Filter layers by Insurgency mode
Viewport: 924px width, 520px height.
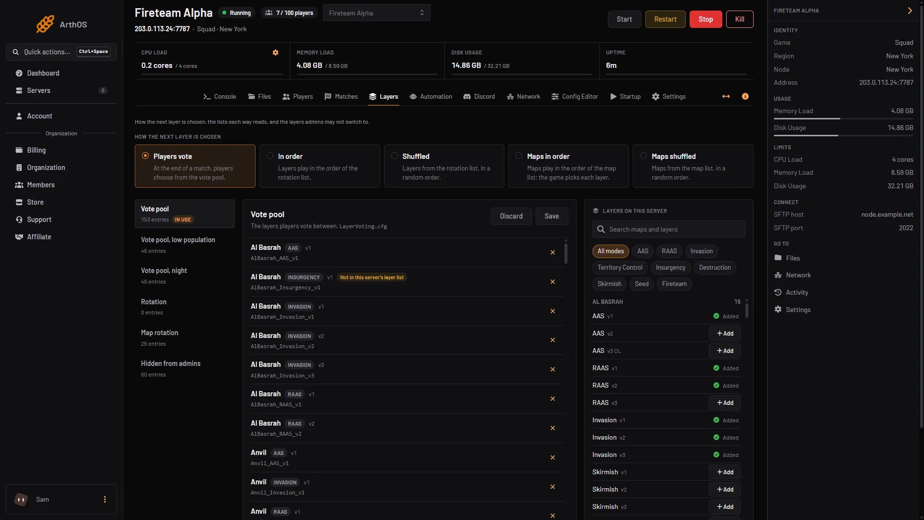(670, 268)
